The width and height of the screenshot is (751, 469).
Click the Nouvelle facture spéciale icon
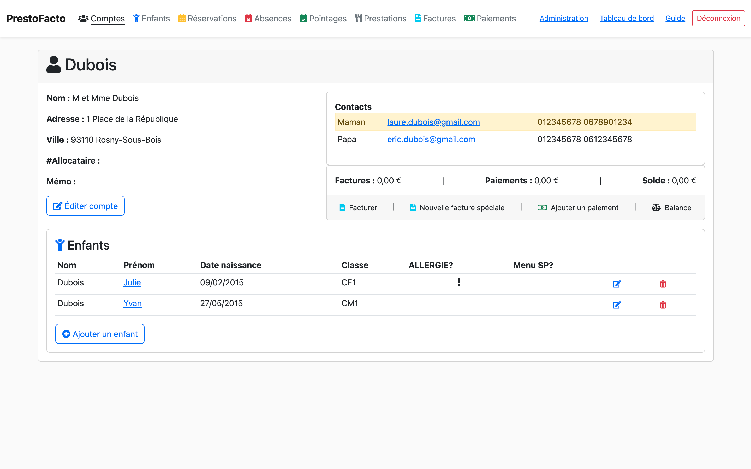(413, 208)
